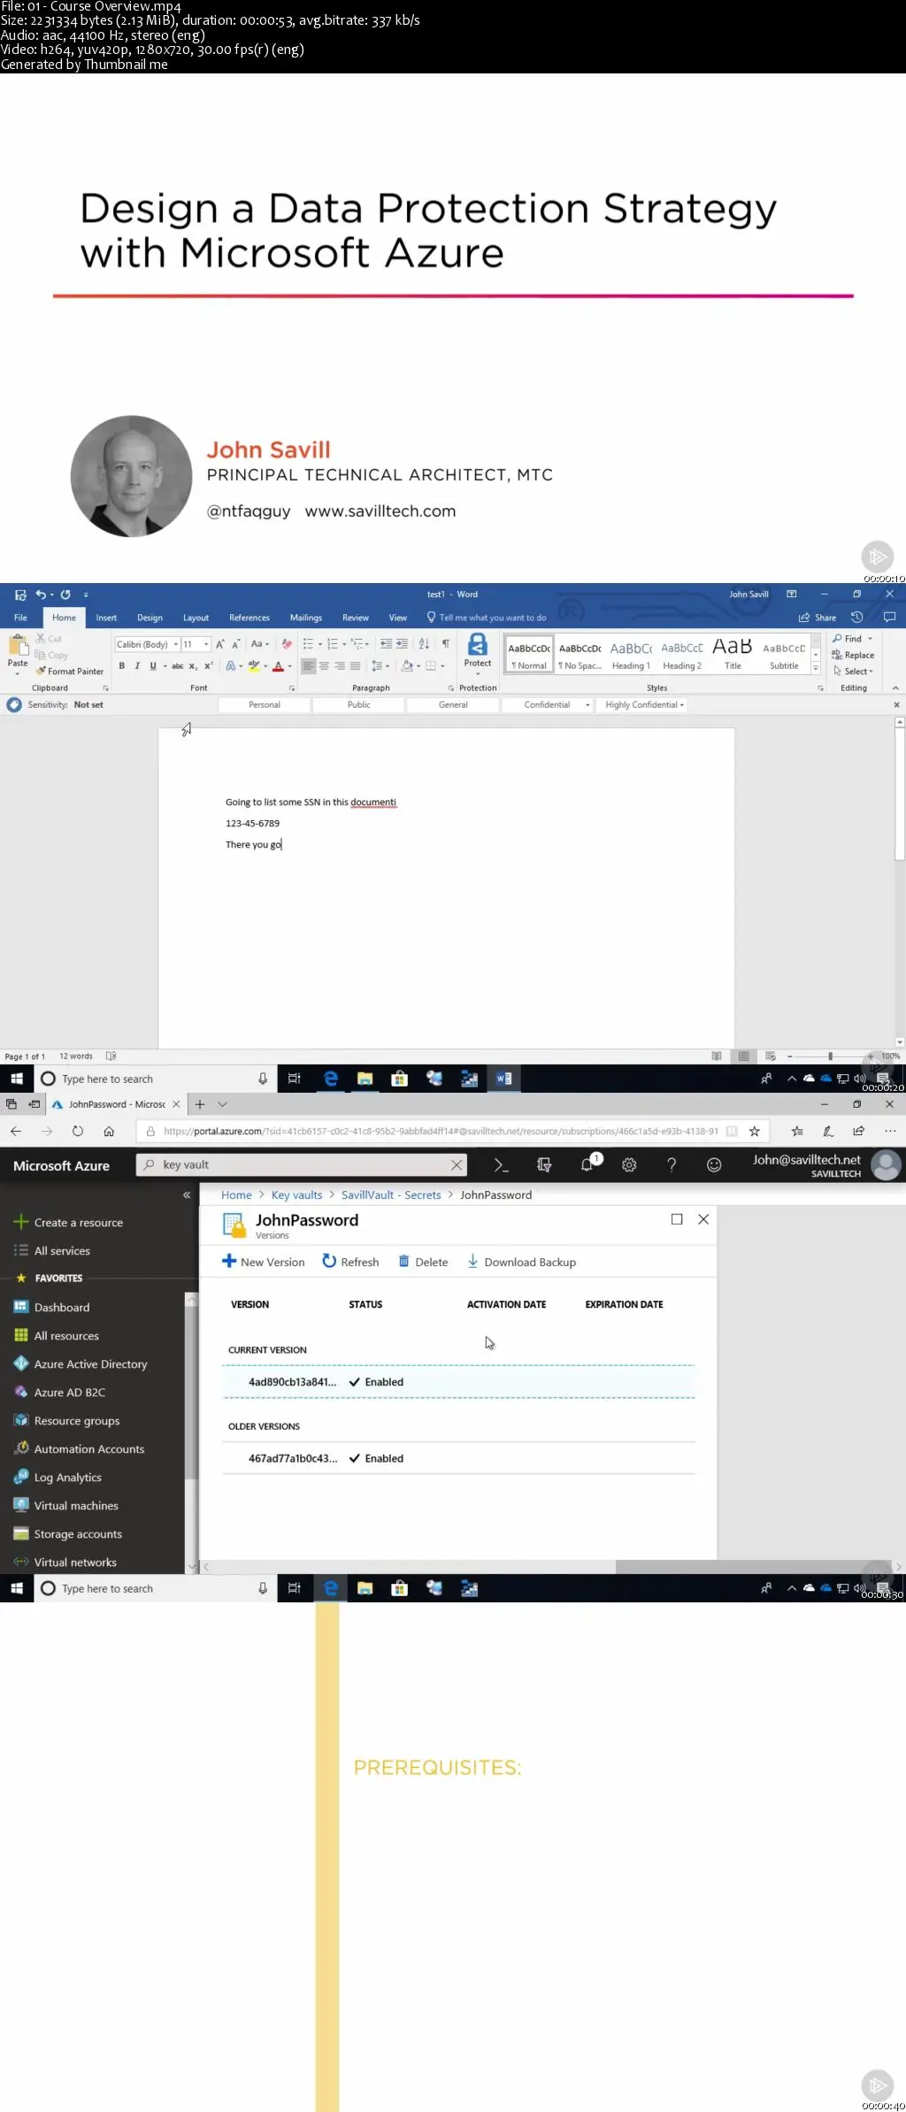Switch to the Layout ribbon tab
This screenshot has width=906, height=2112.
tap(196, 618)
